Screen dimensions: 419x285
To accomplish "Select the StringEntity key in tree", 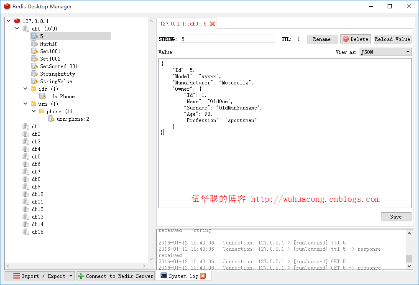I will pos(57,74).
